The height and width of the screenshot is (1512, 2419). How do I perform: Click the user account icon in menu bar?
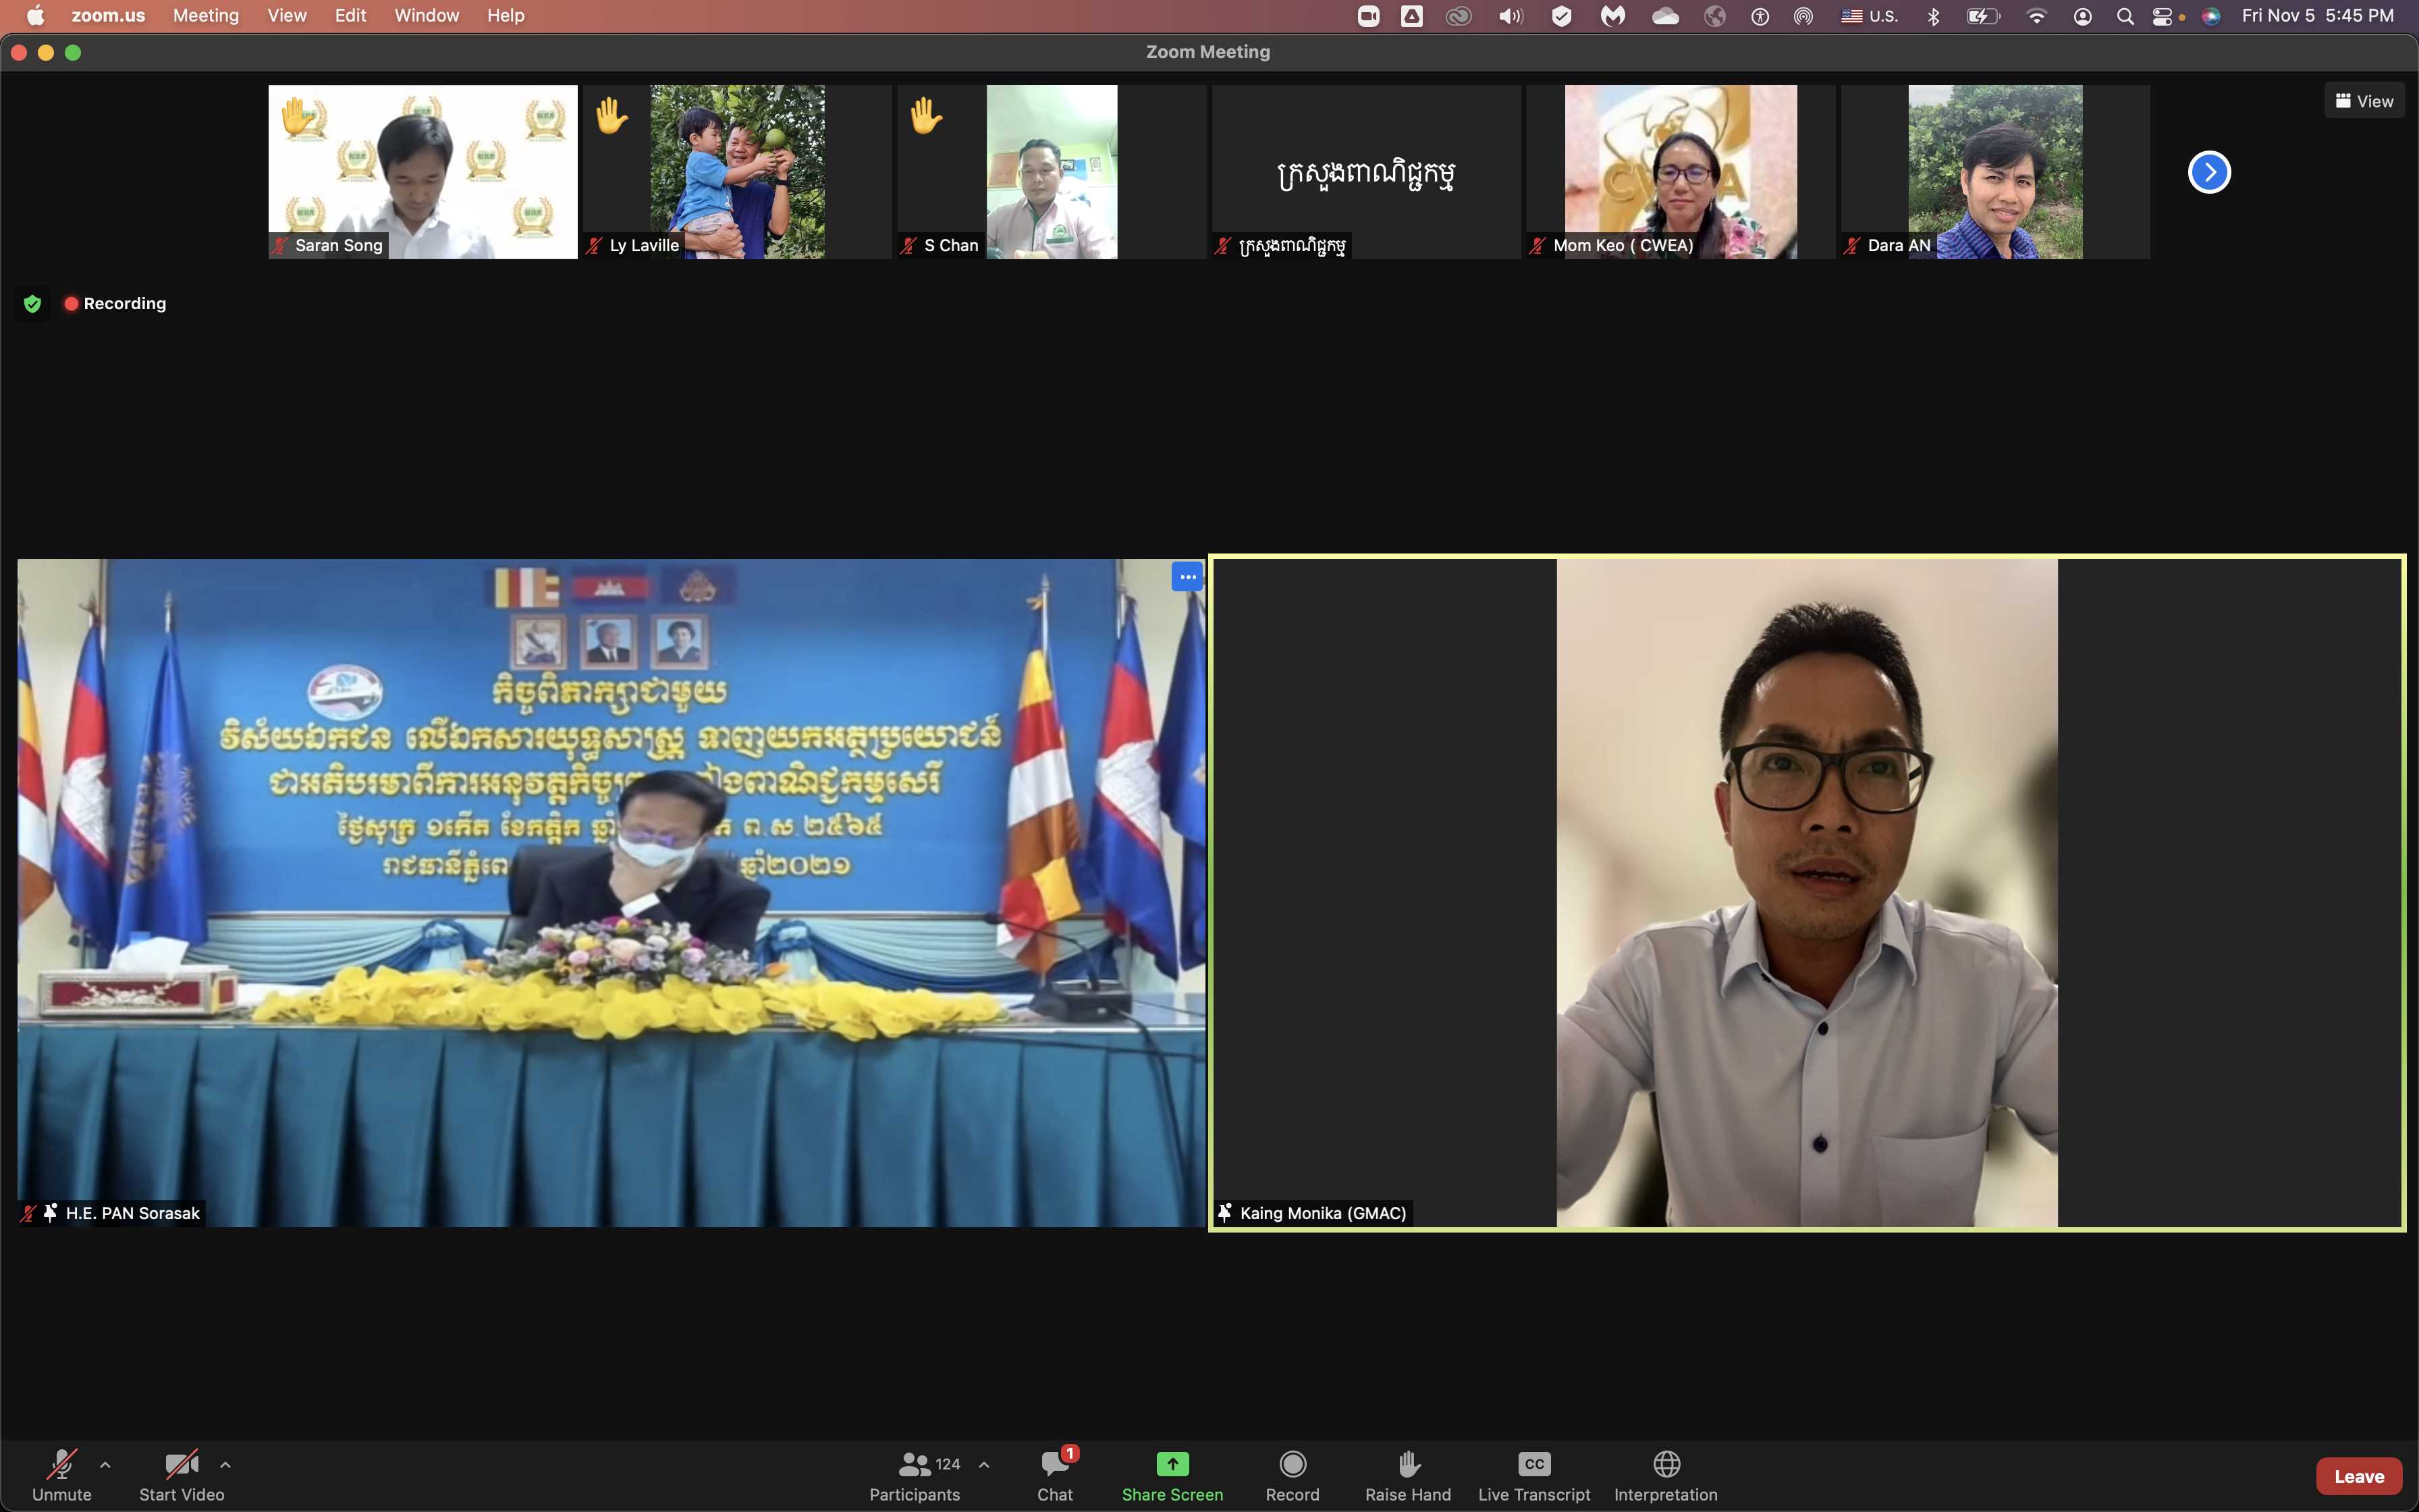tap(2082, 16)
